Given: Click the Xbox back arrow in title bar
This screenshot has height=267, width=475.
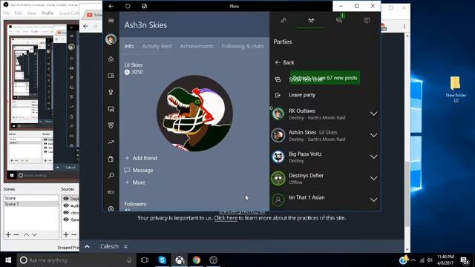Looking at the screenshot, I should click(x=111, y=6).
